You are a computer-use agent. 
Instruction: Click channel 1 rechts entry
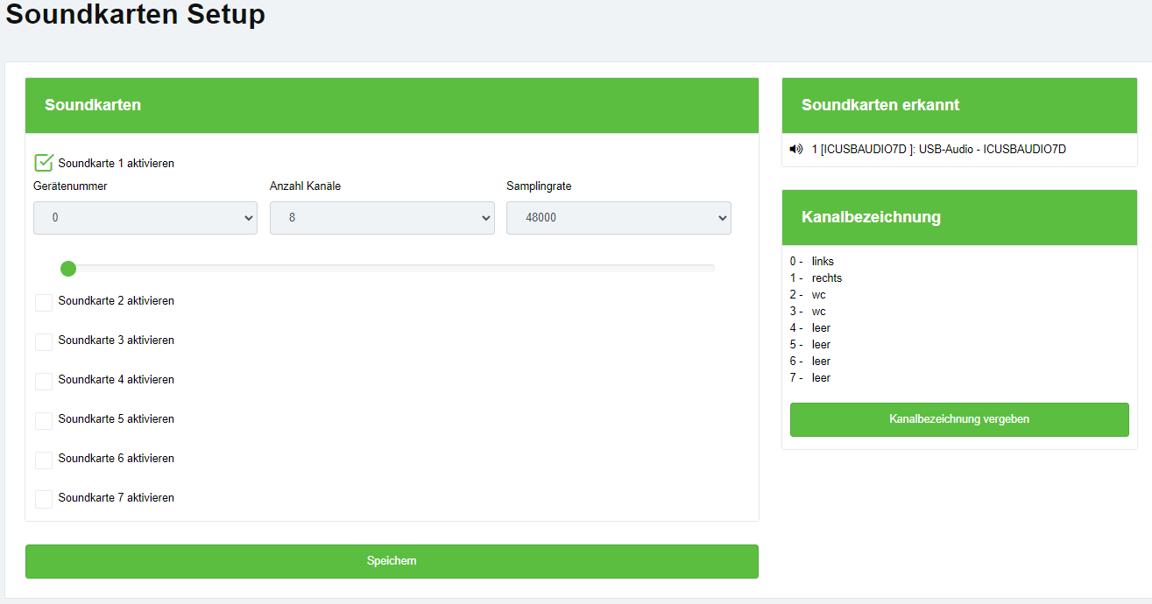[826, 277]
